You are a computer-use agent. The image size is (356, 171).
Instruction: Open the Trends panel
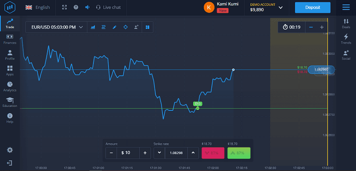pyautogui.click(x=346, y=39)
